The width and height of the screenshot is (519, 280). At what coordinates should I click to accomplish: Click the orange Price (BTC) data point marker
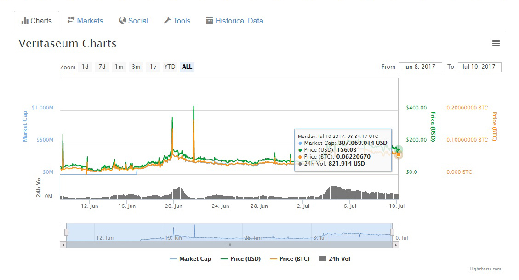pos(399,154)
